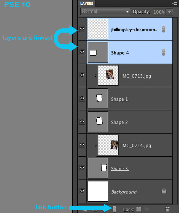Screen dimensions: 179x213
Task: Click the Shape 1 layer thumbnail
Action: (98, 99)
